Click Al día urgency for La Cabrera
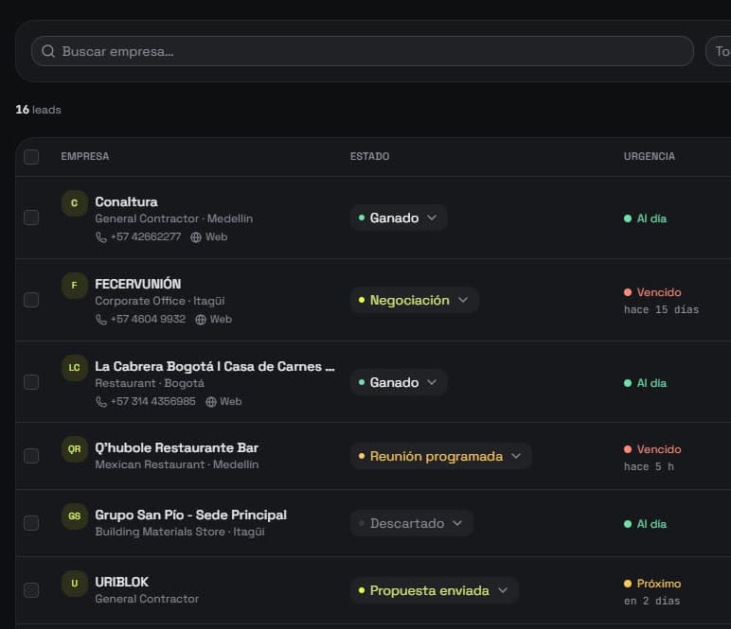 (x=645, y=383)
